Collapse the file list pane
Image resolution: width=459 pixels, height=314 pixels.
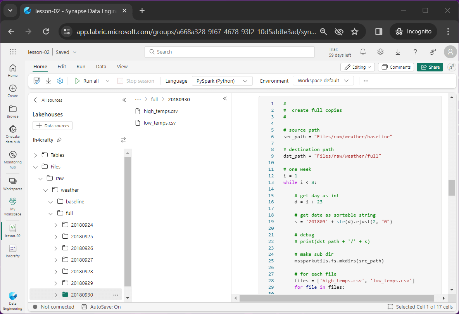tap(225, 99)
